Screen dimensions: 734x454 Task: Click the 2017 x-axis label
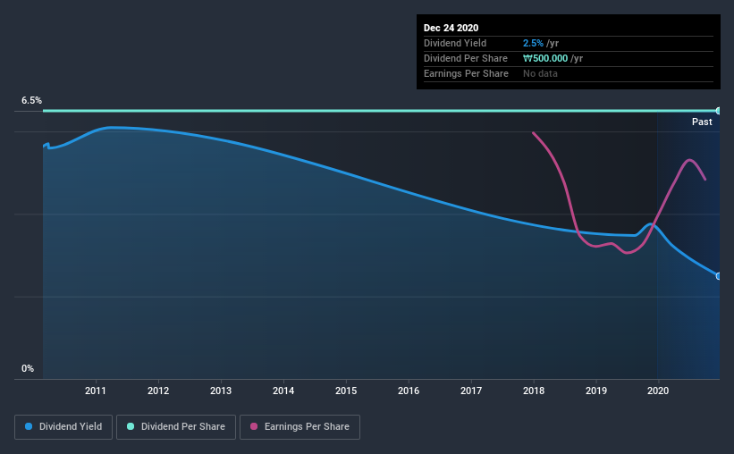click(x=471, y=391)
